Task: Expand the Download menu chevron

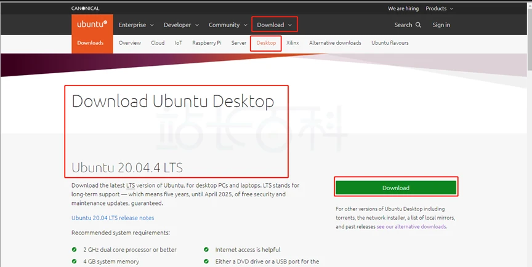Action: tap(290, 25)
